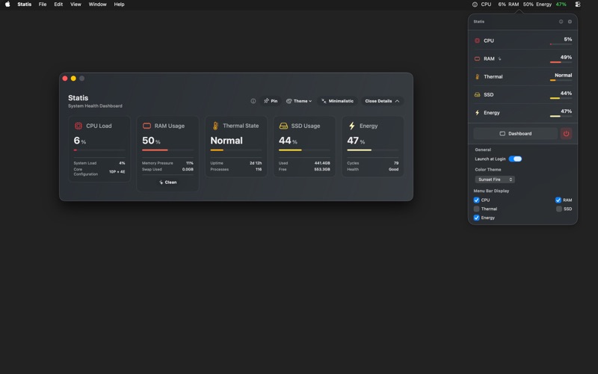Click the 5% CPU value in the popup
This screenshot has height=374, width=598.
point(568,40)
